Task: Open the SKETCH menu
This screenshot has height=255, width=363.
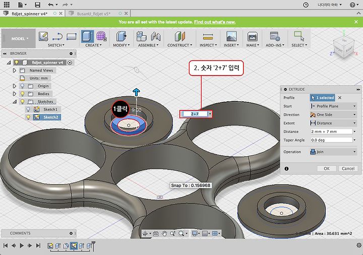Action: click(56, 45)
